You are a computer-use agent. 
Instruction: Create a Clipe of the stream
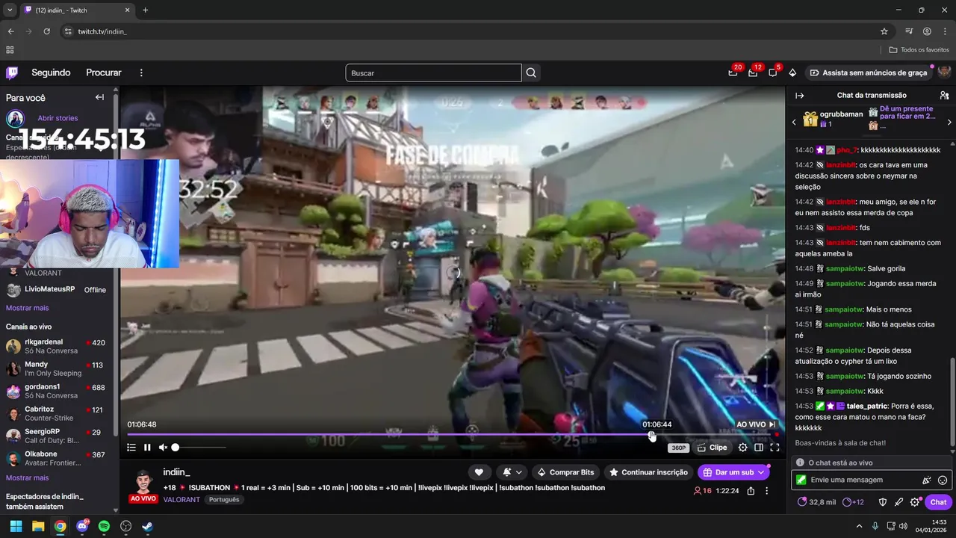click(712, 448)
